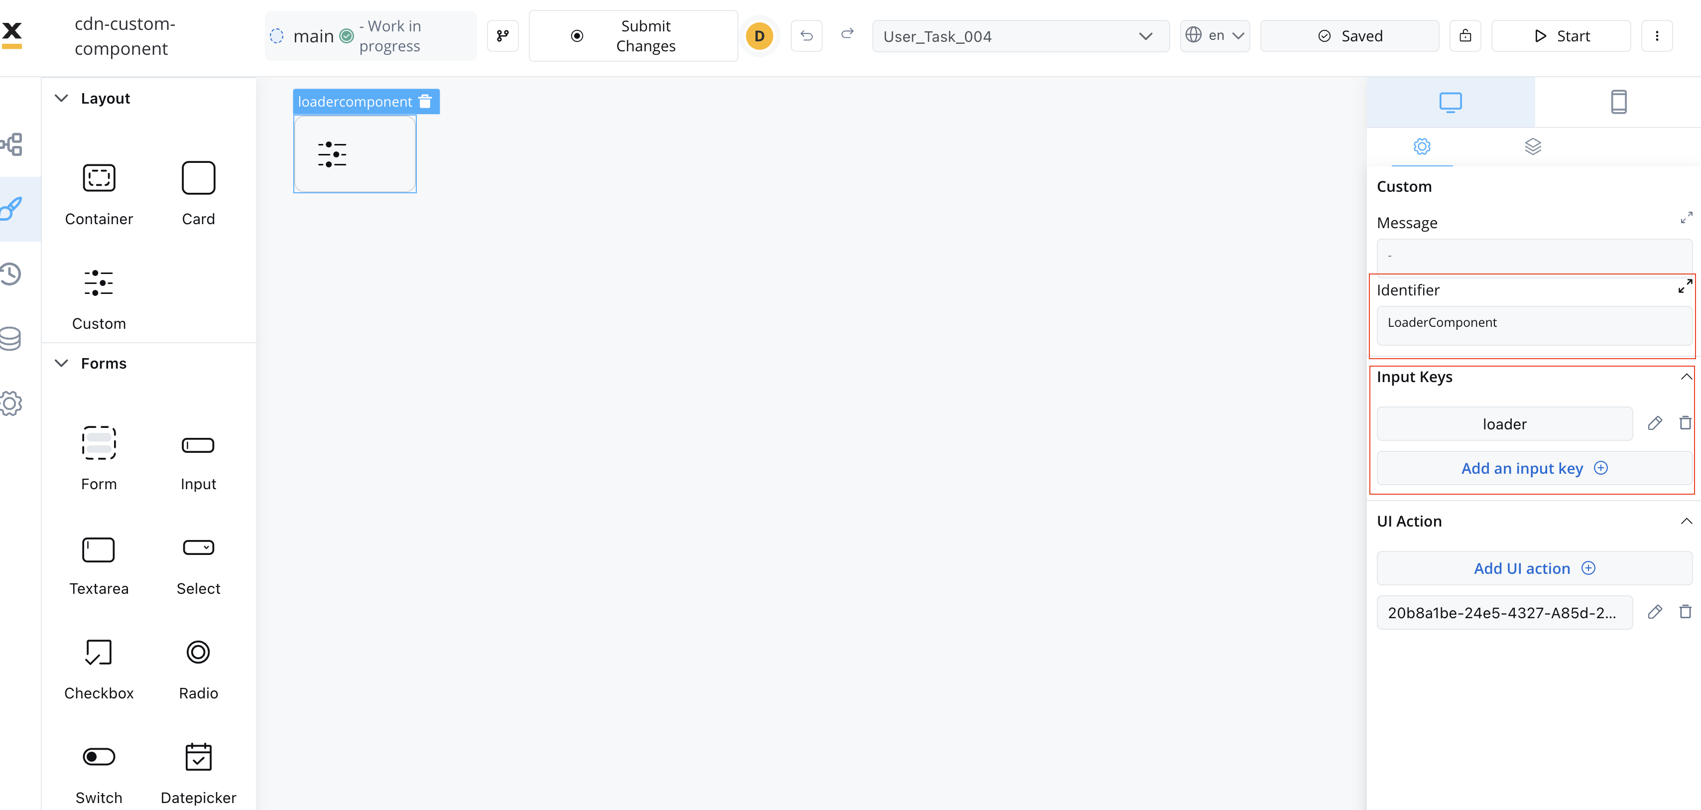
Task: Open the main branch selector
Action: [370, 36]
